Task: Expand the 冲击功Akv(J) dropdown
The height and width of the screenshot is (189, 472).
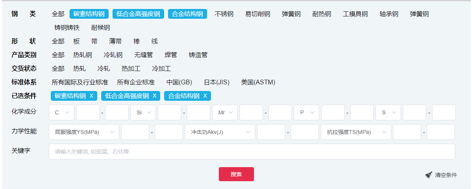Action: [220, 132]
